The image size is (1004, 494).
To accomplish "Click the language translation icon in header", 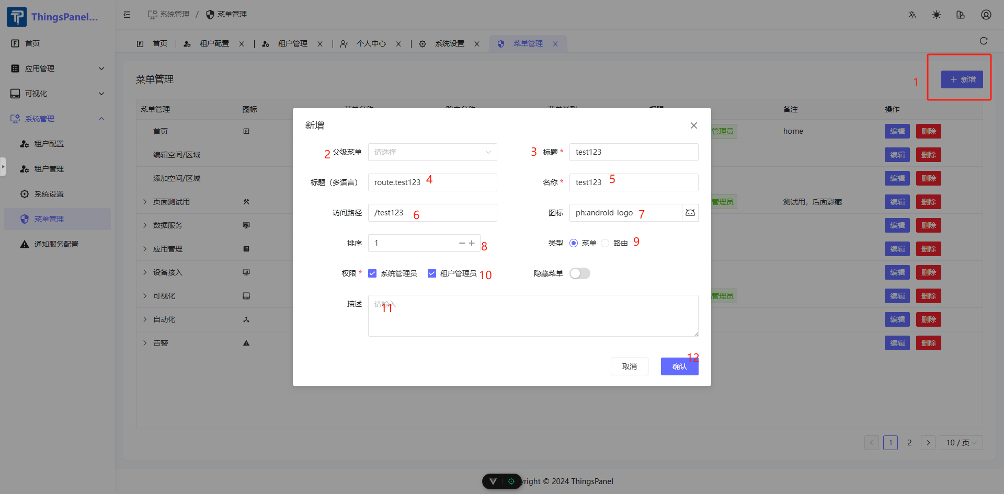I will coord(912,15).
